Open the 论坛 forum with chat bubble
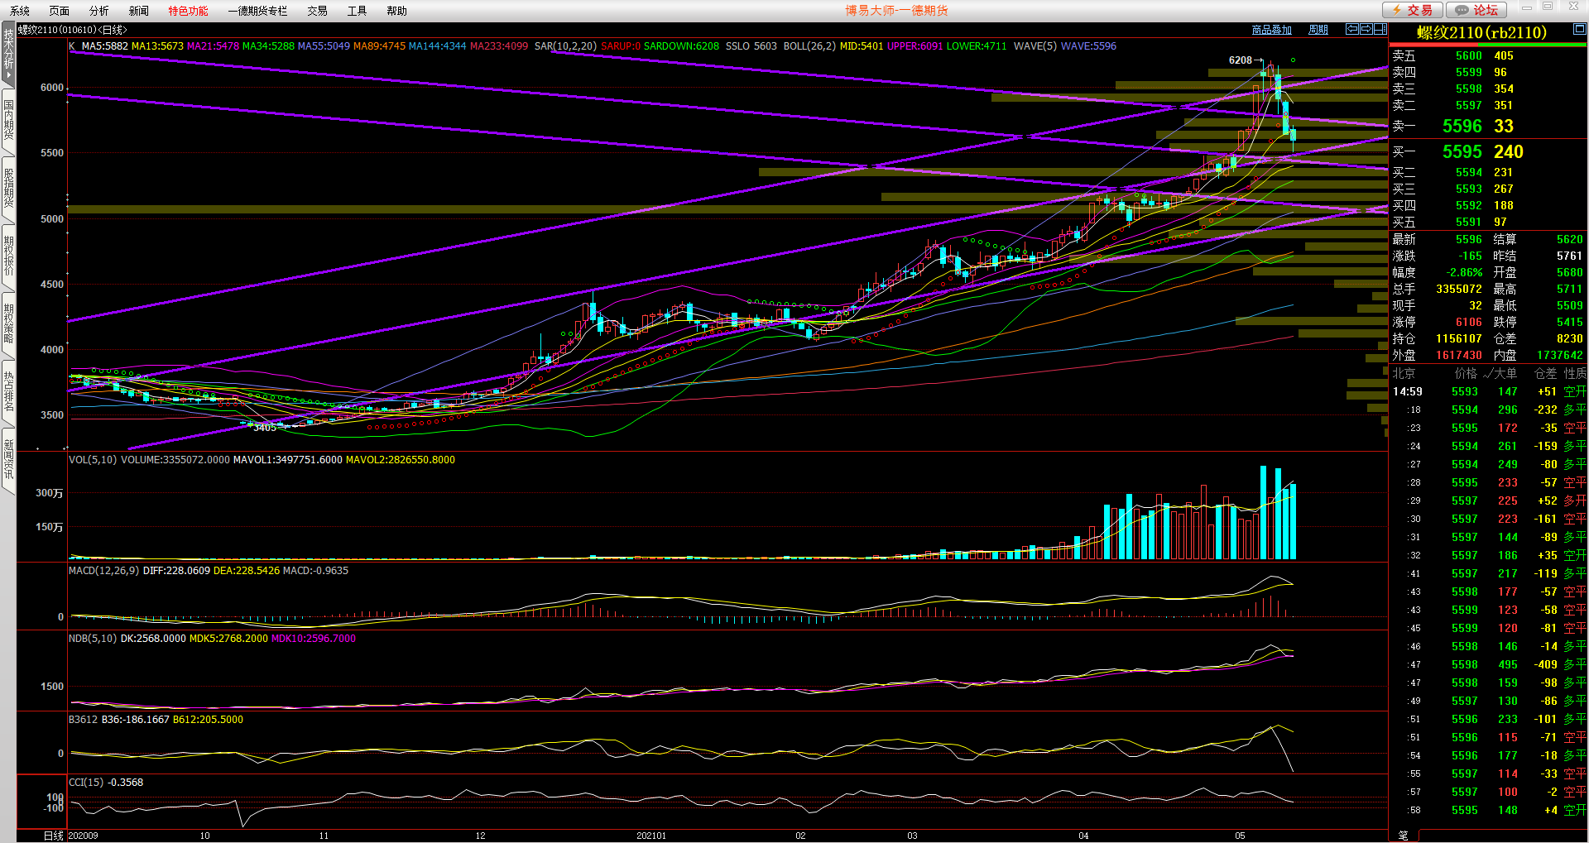The image size is (1589, 843). tap(1476, 10)
